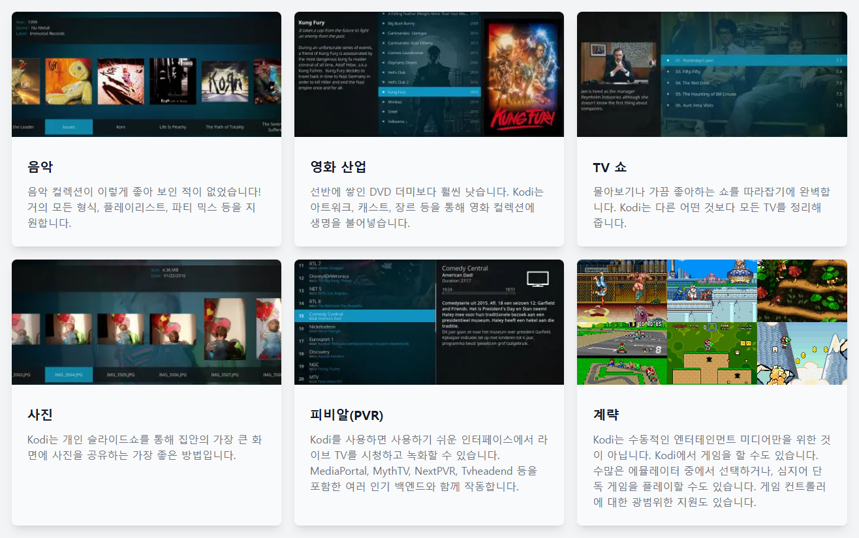Open the TV 쇼 card episode list screenshot
Viewport: 859px width, 538px height.
(712, 74)
